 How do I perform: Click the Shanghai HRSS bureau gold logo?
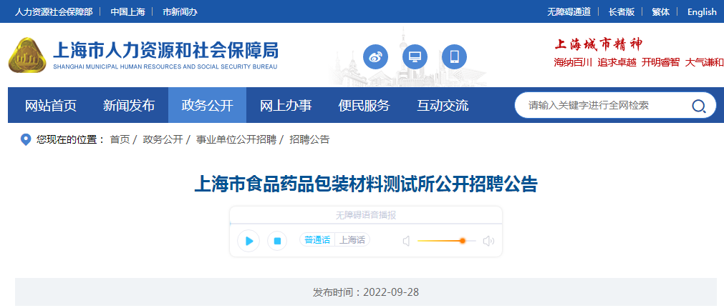point(28,56)
